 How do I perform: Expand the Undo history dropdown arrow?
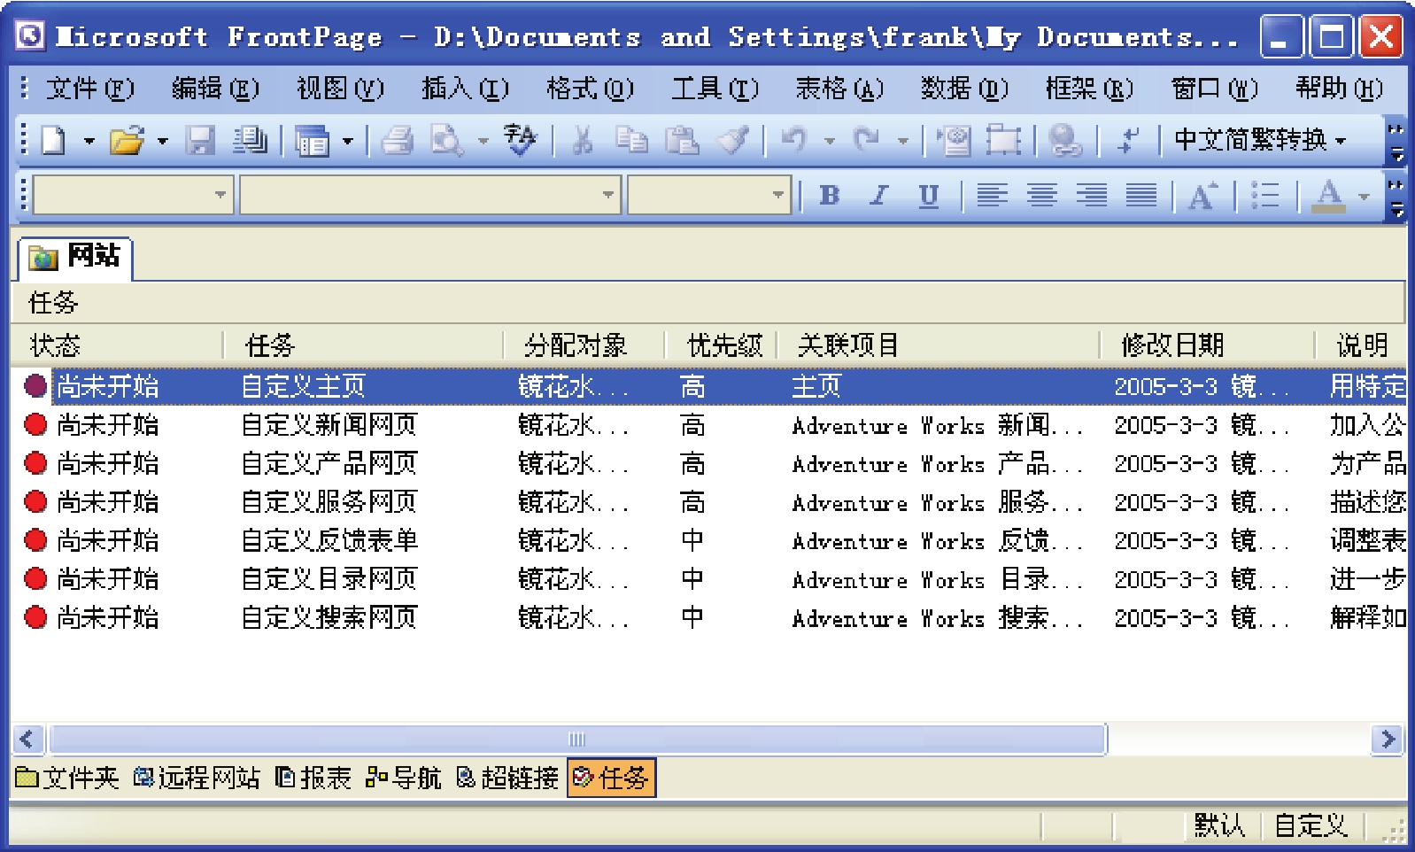pos(830,141)
